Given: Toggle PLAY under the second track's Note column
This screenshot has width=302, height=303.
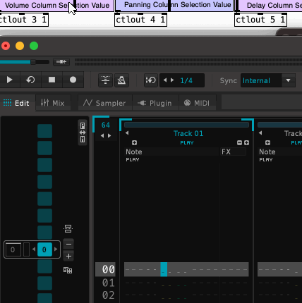Looking at the screenshot, I should tap(266, 160).
